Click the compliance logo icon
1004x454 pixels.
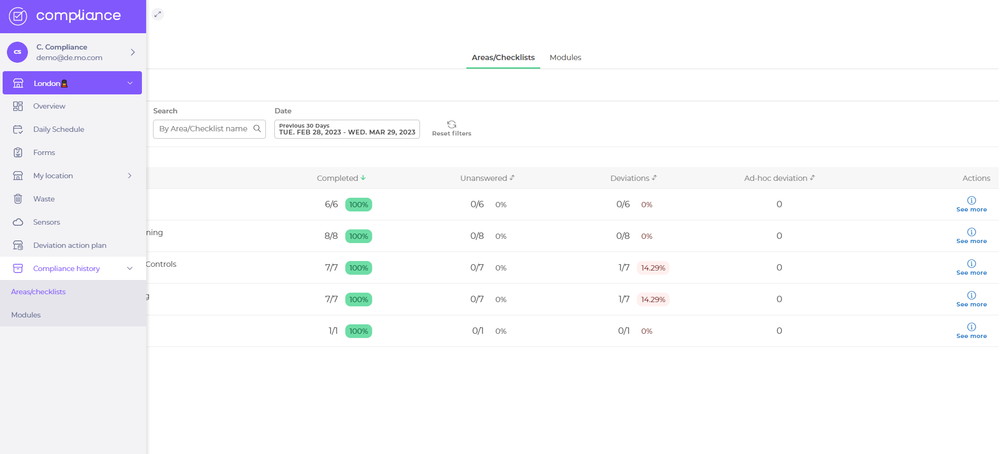18,16
